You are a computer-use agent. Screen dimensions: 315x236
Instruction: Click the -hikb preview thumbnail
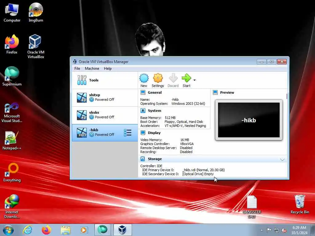pos(249,120)
